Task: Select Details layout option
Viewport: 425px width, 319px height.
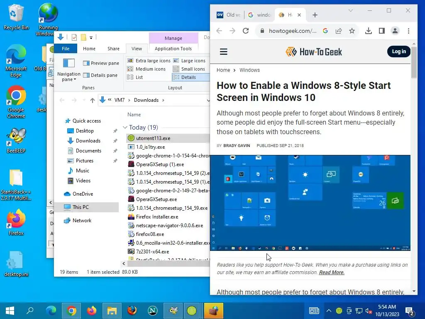Action: tap(191, 77)
